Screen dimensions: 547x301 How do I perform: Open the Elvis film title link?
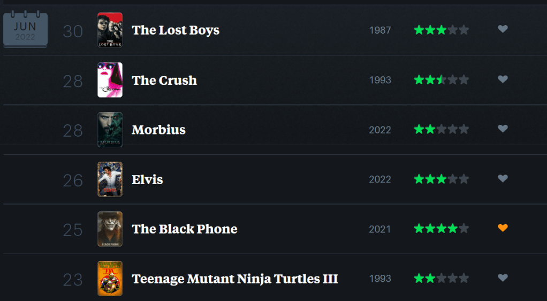tap(147, 179)
